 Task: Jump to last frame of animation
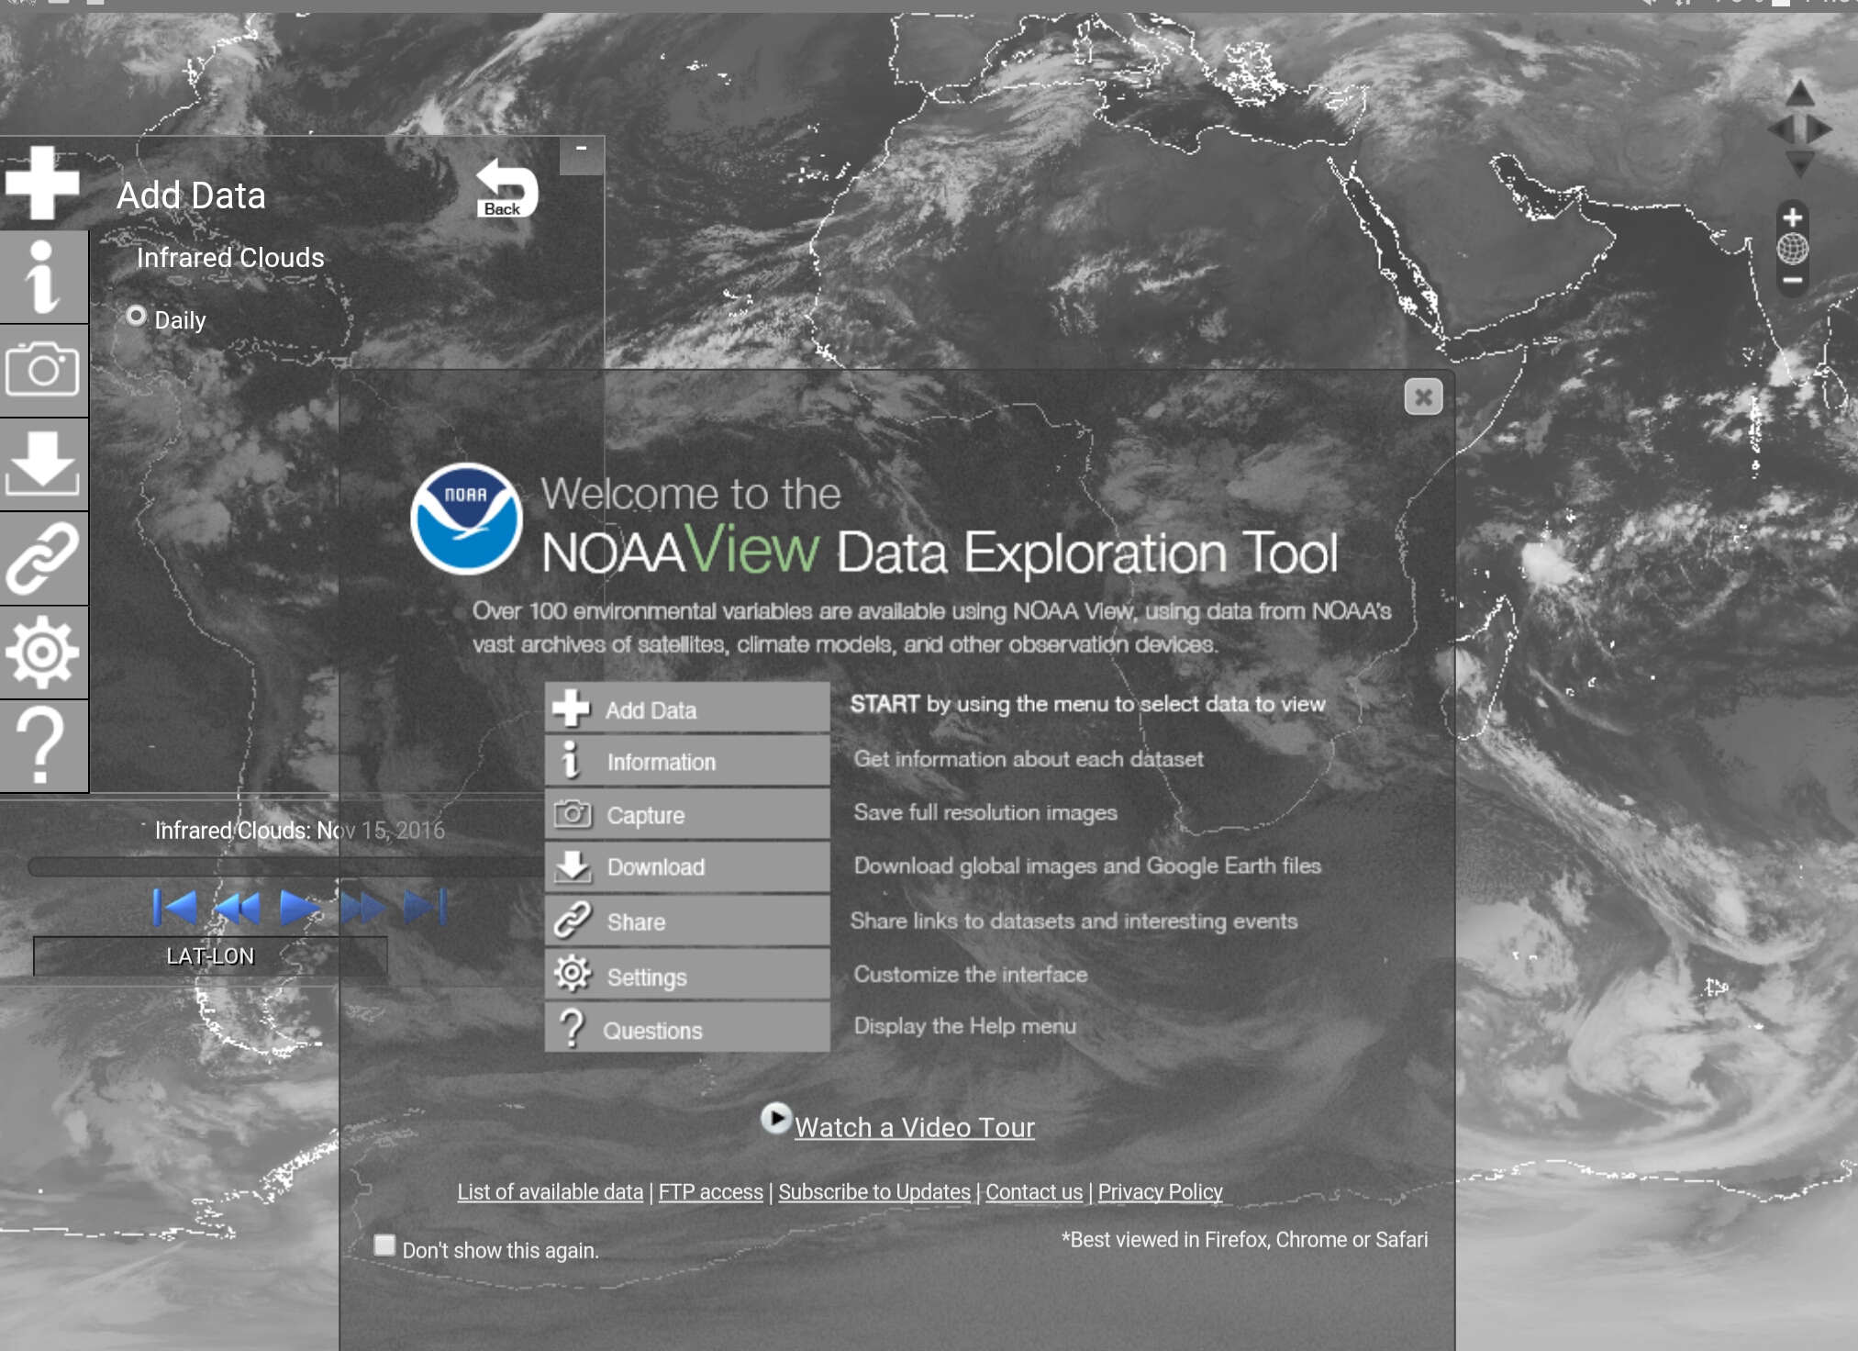click(426, 908)
